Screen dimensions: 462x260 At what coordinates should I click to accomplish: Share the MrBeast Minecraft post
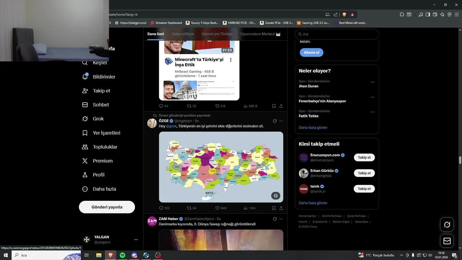[281, 106]
